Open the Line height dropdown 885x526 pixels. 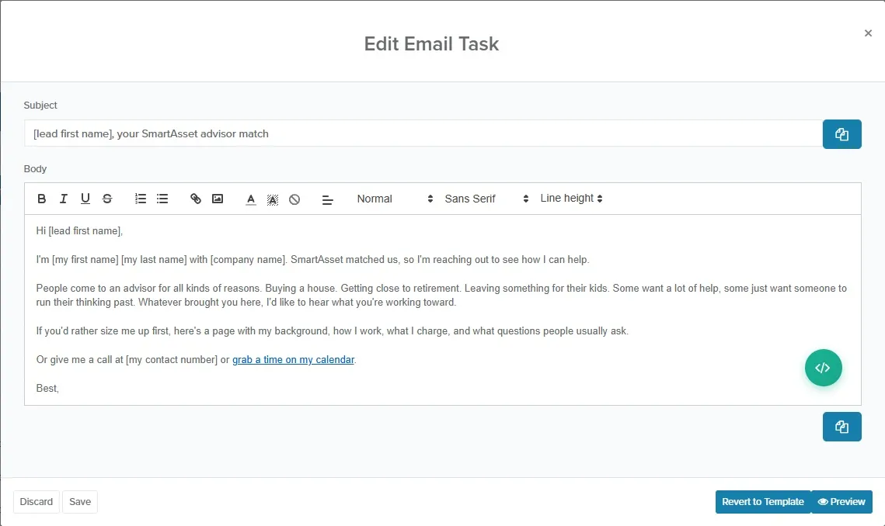[x=571, y=199]
